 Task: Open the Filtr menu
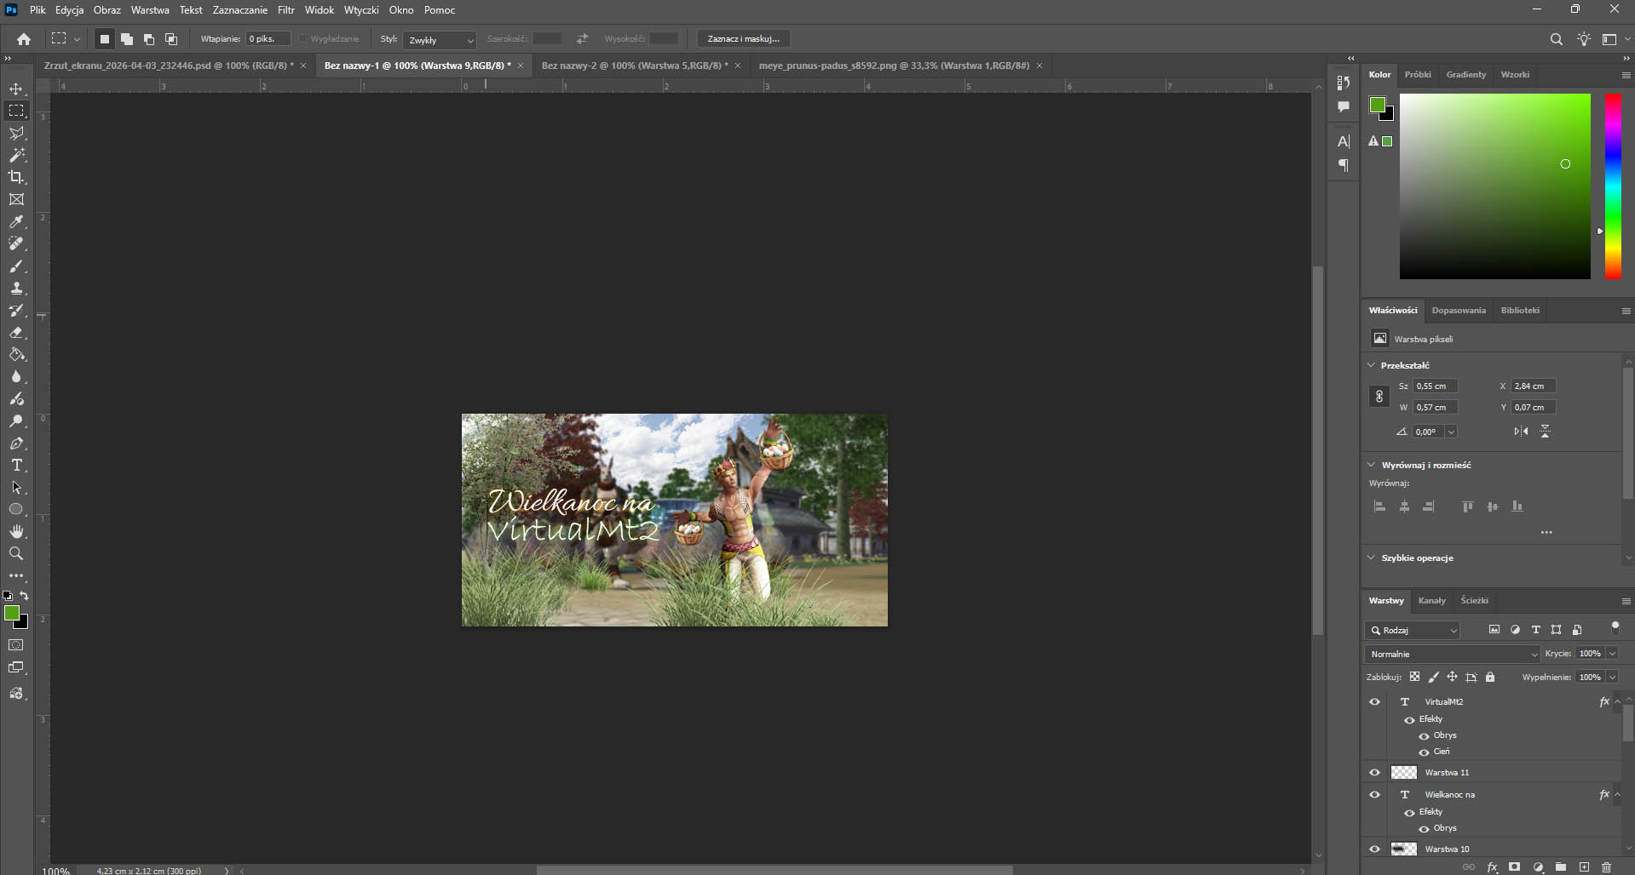click(285, 10)
